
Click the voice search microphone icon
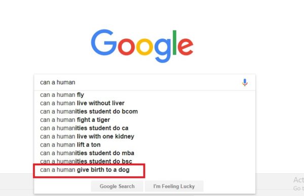(x=245, y=82)
